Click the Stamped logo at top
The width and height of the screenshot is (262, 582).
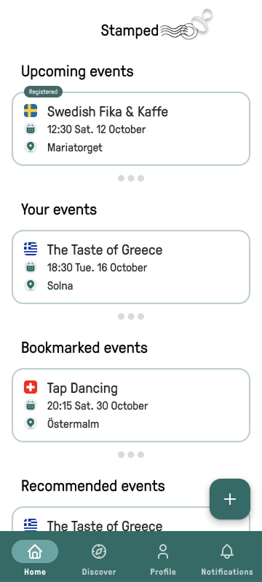click(x=156, y=26)
